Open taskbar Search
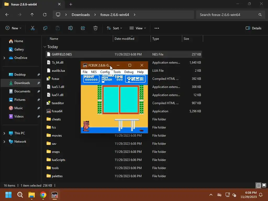The image size is (268, 201). tap(20, 195)
